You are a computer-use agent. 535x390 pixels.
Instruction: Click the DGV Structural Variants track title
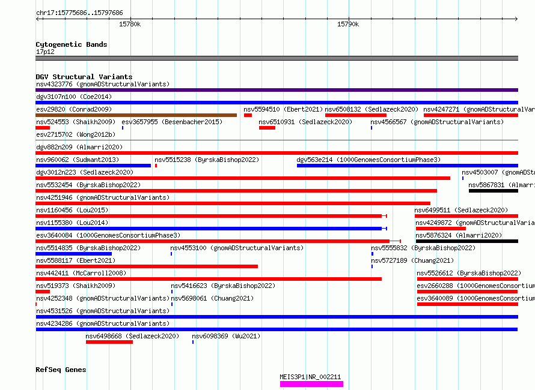[84, 77]
